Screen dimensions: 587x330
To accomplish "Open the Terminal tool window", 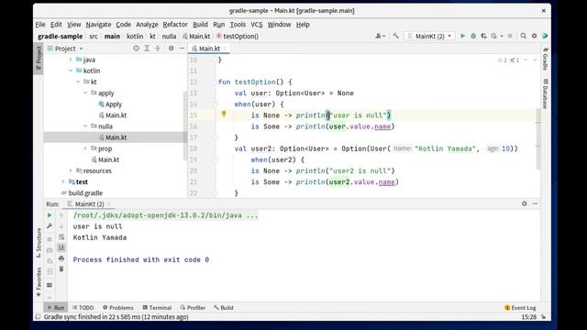I will [157, 308].
